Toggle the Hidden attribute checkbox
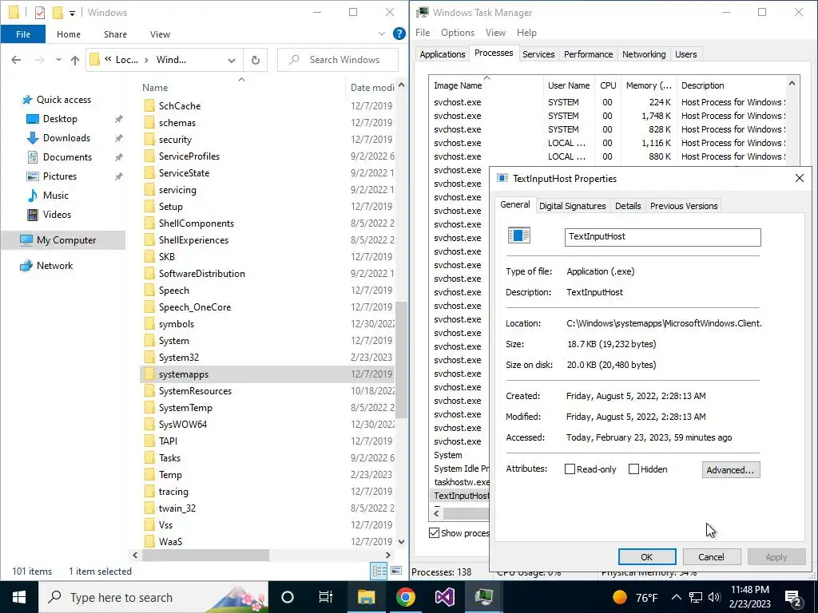Screen dimensions: 818x613 (633, 469)
